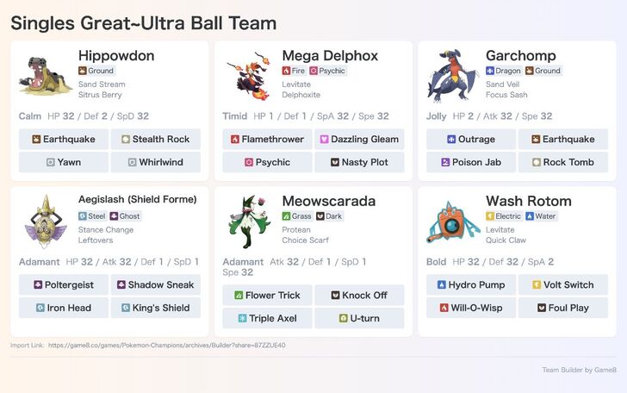Viewport: 627px width, 393px height.
Task: Select the King's Shield move
Action: pos(156,308)
